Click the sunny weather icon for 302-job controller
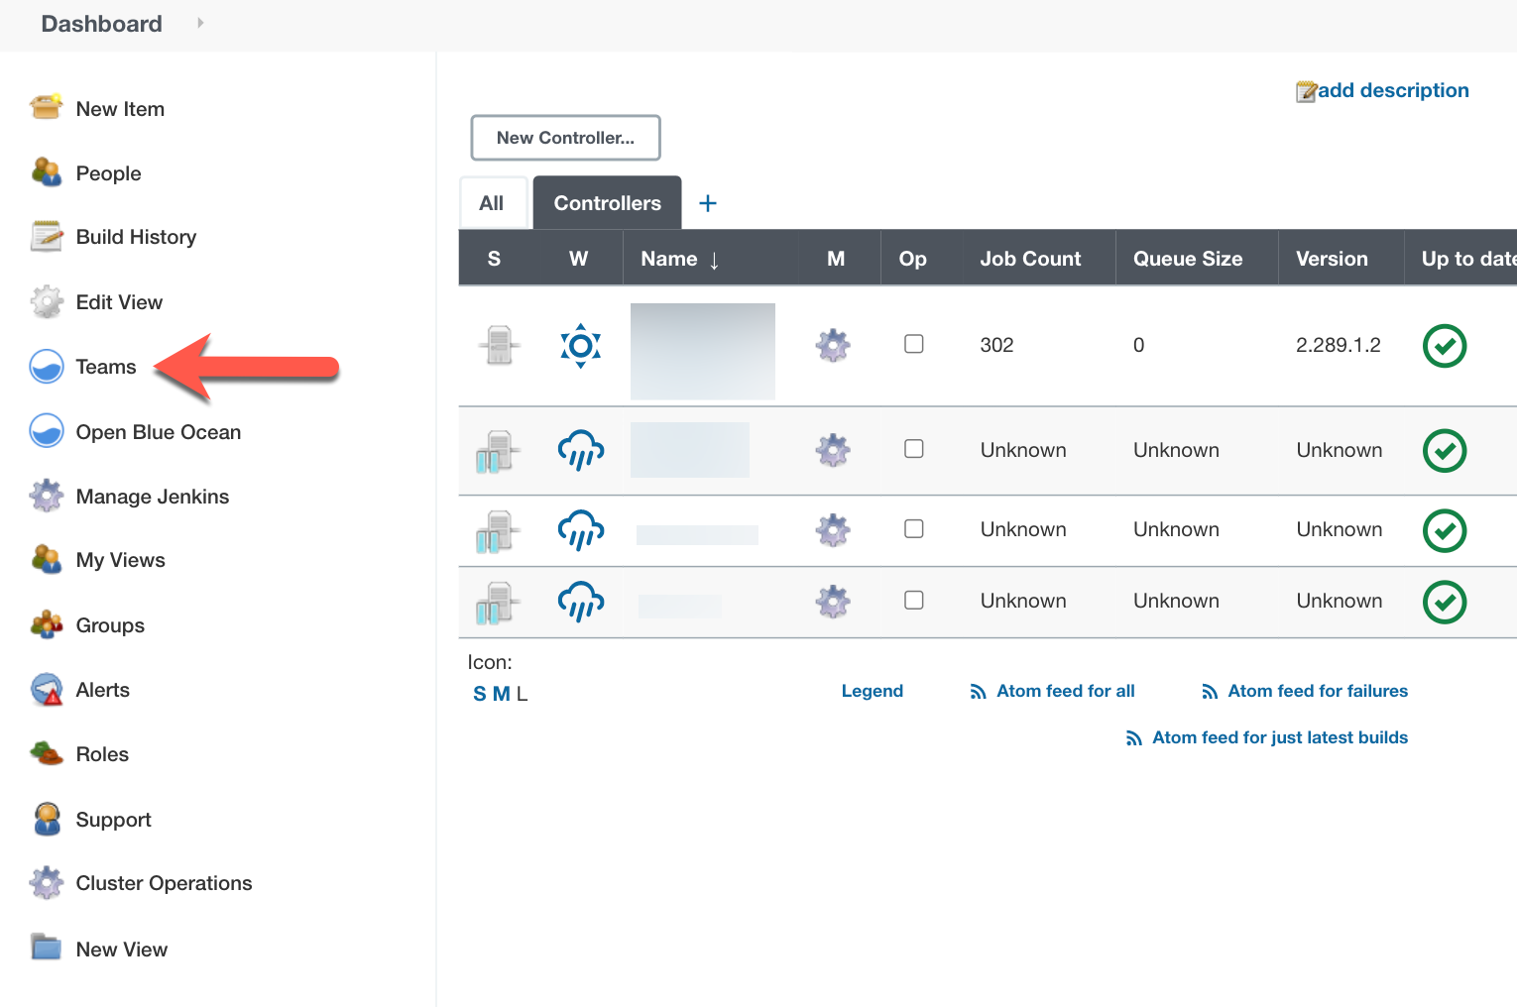This screenshot has height=1007, width=1517. 581,345
